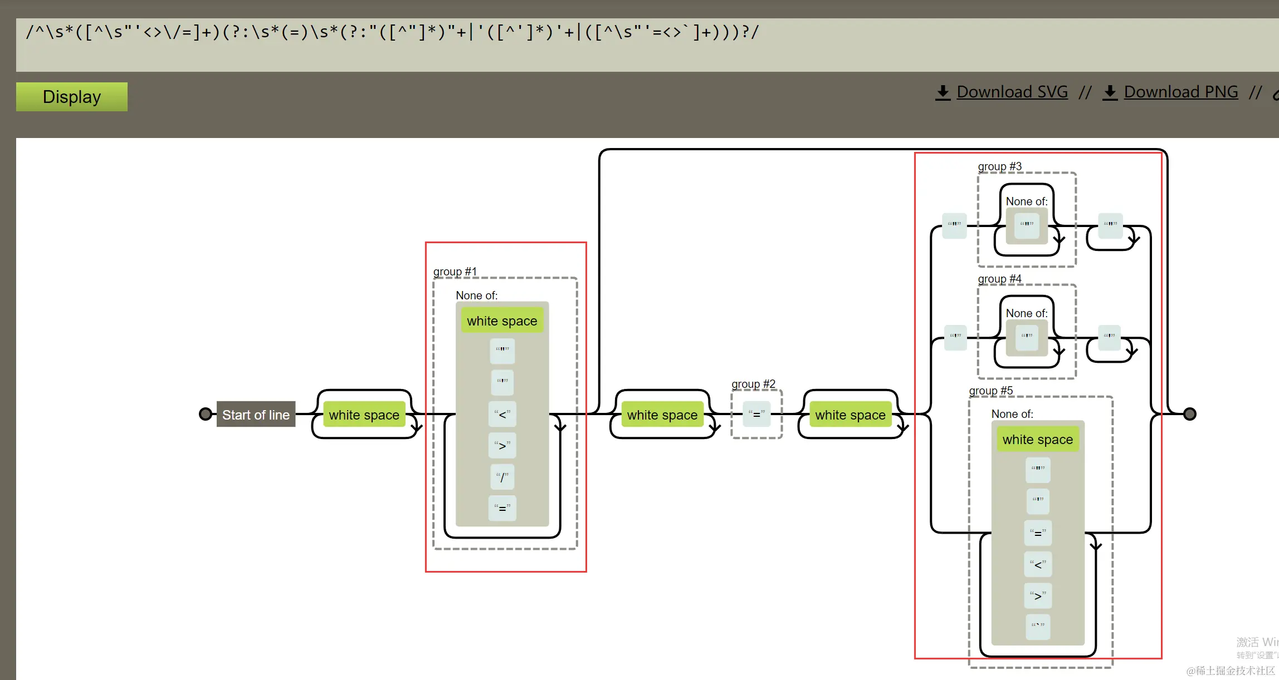The height and width of the screenshot is (680, 1279).
Task: Click the white space box in group #5
Action: [x=1037, y=440]
